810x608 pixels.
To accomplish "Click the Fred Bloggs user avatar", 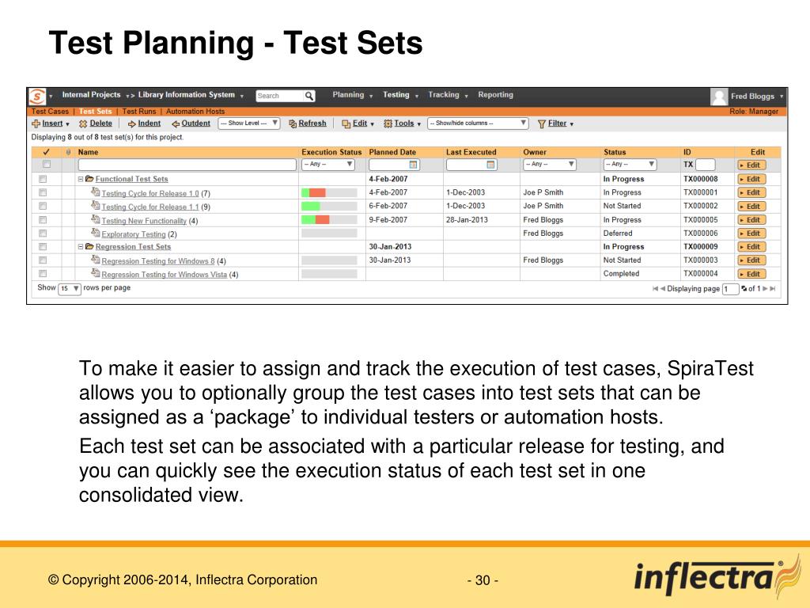I will pyautogui.click(x=719, y=96).
